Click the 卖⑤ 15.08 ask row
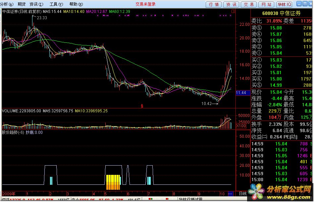 click(281, 28)
